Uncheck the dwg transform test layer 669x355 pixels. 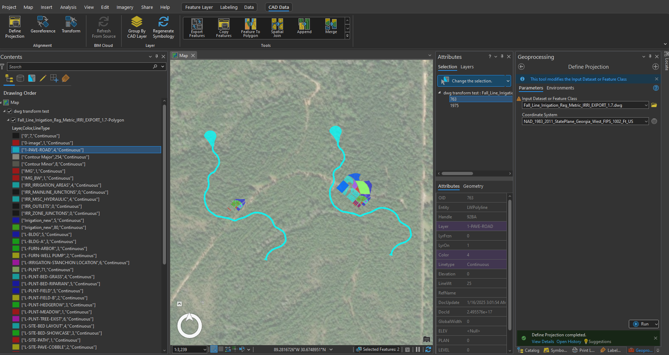[x=9, y=111]
